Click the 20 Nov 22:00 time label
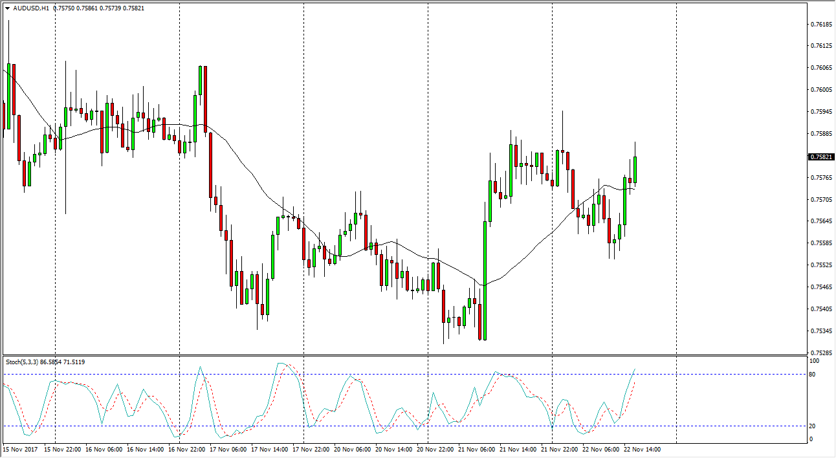 (435, 449)
